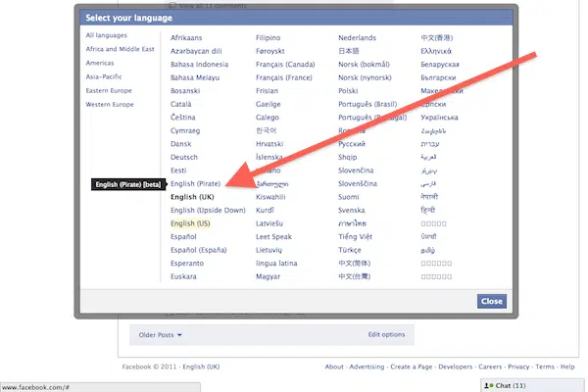Select Deutsch language
This screenshot has height=392, width=588.
[x=184, y=157]
